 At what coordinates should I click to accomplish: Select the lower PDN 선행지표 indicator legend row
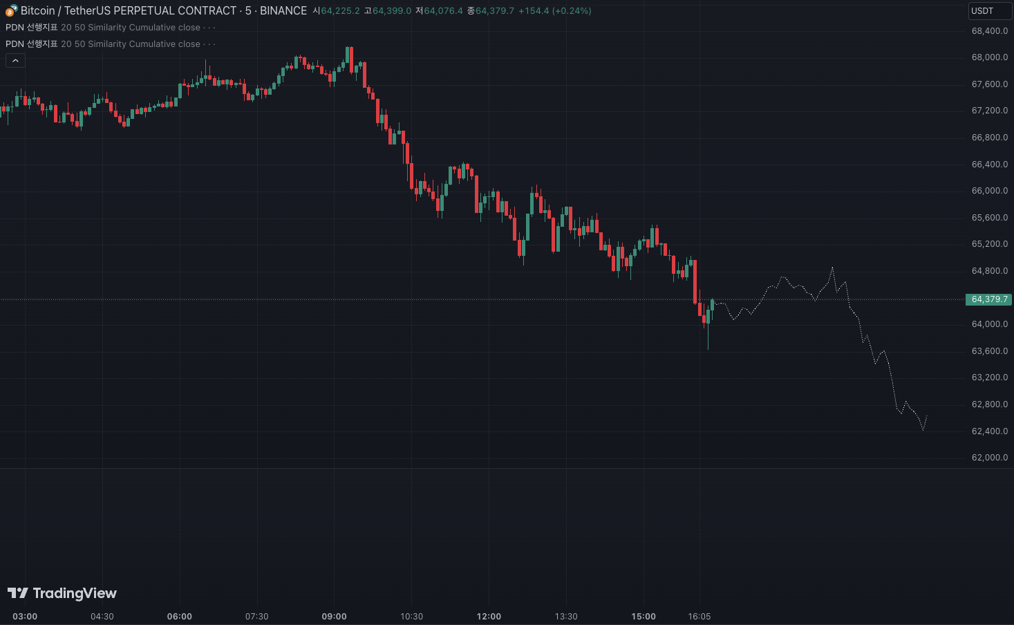pyautogui.click(x=111, y=44)
